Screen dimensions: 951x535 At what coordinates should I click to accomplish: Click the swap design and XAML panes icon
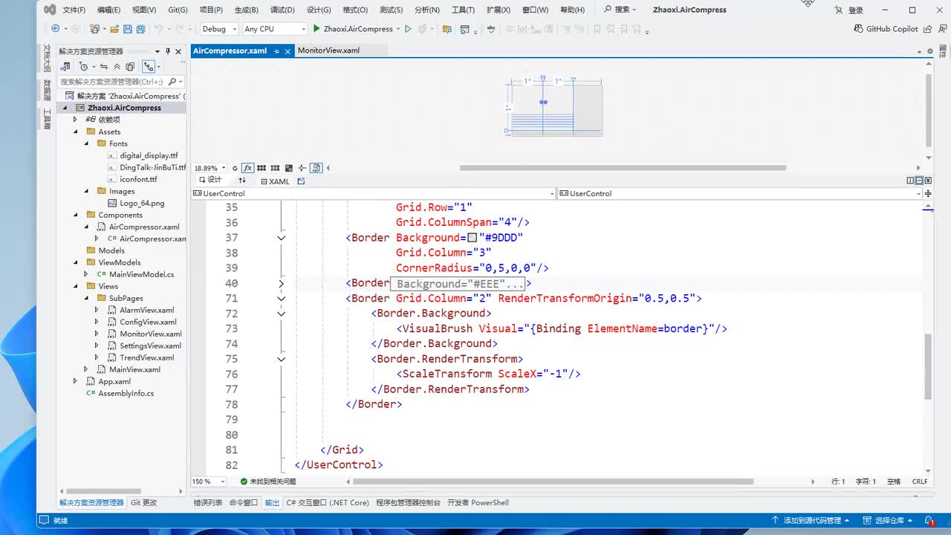click(x=242, y=181)
